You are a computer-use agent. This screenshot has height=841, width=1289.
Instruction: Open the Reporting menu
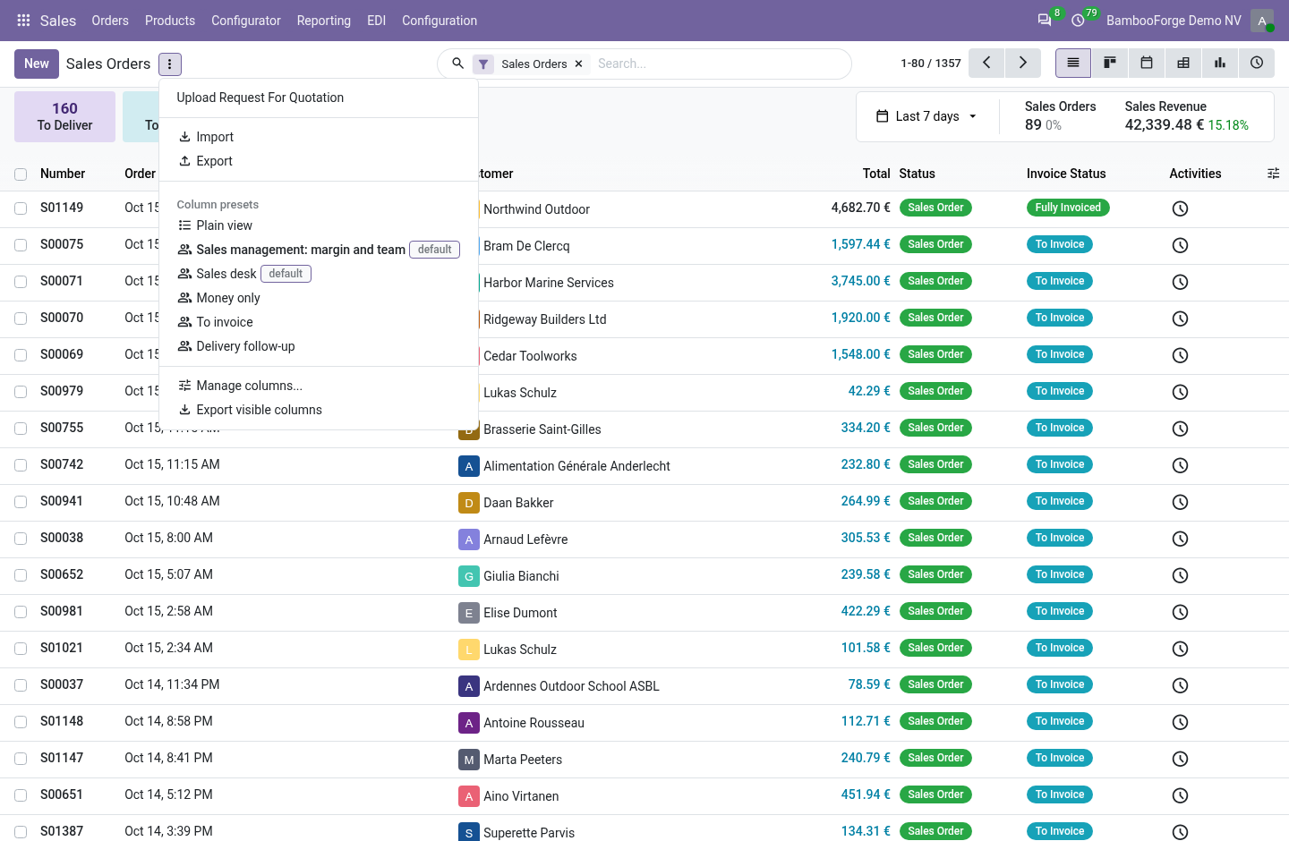click(324, 21)
